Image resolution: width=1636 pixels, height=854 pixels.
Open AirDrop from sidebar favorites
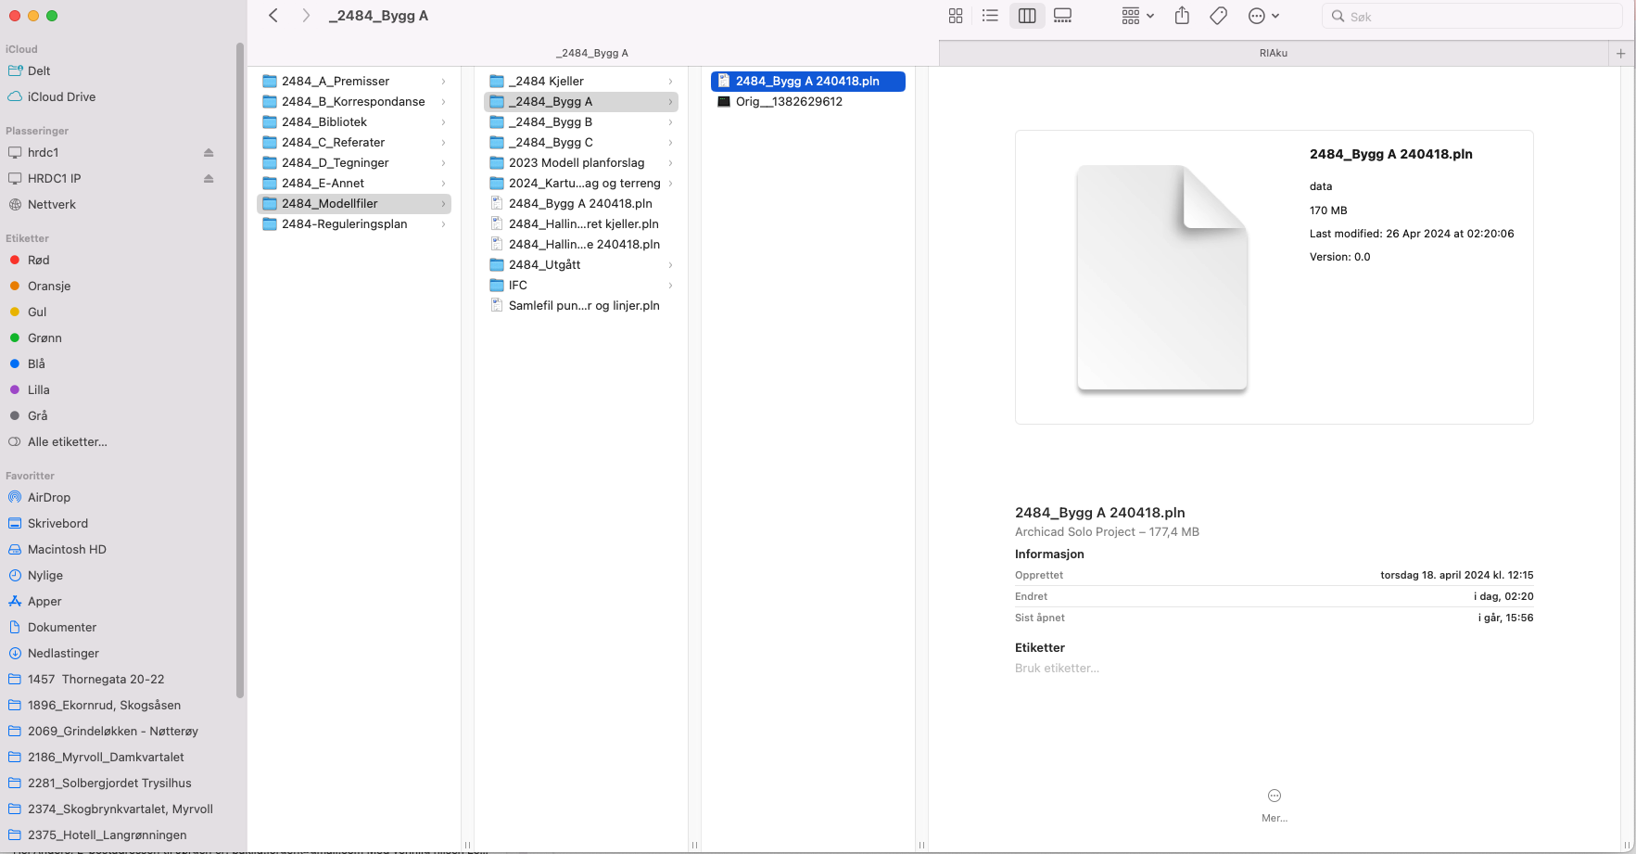pyautogui.click(x=48, y=498)
